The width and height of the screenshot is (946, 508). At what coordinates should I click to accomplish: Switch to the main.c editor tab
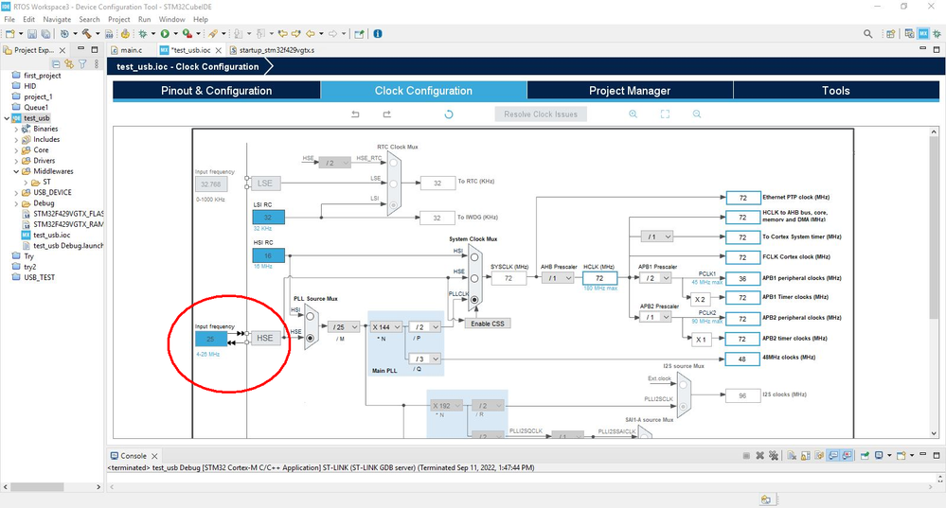pyautogui.click(x=131, y=50)
